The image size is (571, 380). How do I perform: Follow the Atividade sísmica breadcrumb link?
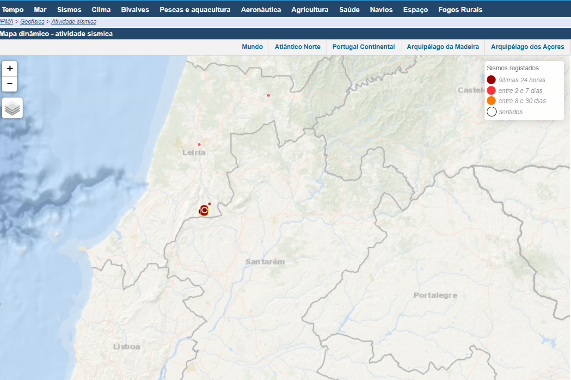(74, 22)
